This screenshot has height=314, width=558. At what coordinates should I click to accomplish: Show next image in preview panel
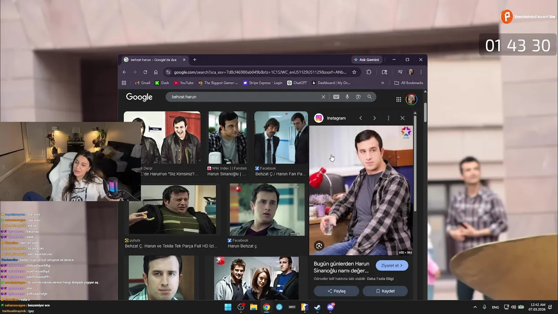(374, 118)
